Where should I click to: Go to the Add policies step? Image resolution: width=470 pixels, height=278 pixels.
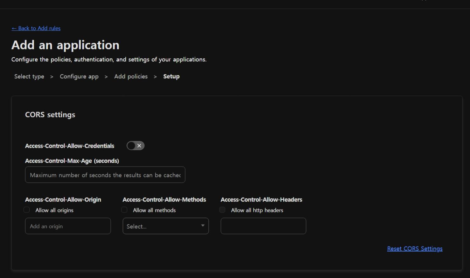point(131,77)
